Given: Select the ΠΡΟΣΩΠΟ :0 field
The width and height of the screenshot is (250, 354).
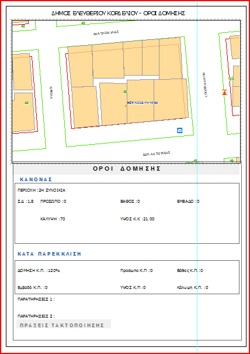Looking at the screenshot, I should [x=53, y=202].
